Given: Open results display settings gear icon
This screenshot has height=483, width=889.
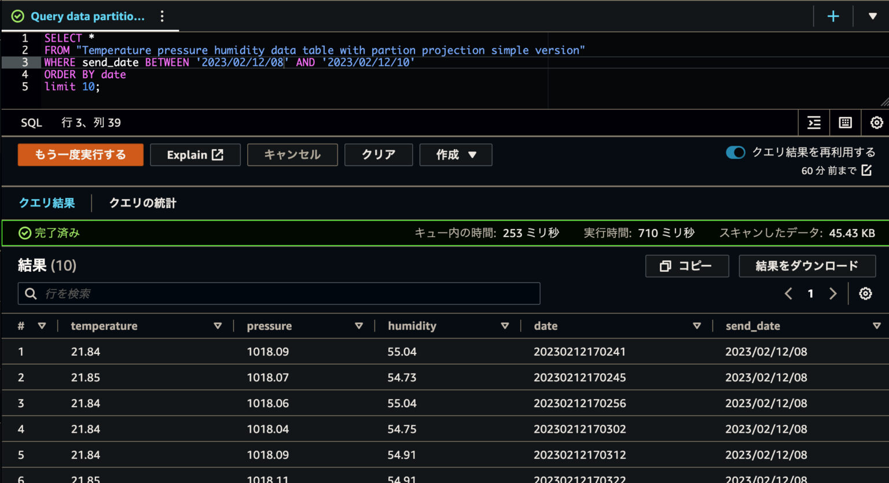Looking at the screenshot, I should (865, 293).
